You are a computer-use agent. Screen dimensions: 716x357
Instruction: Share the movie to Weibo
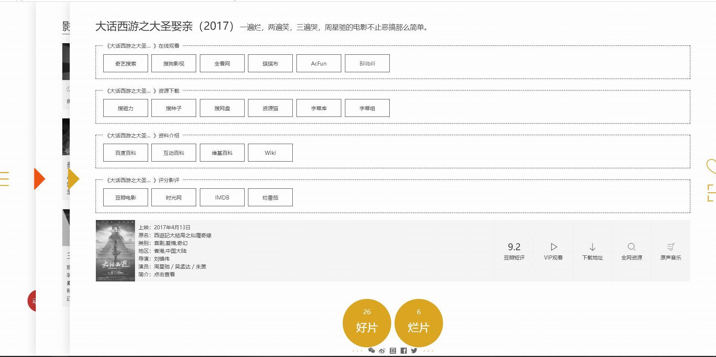(x=382, y=351)
